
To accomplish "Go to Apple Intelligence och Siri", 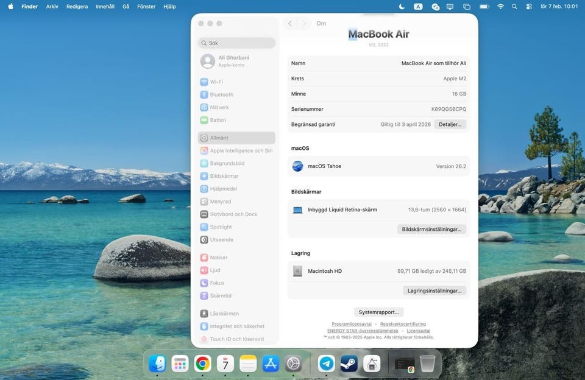I will point(241,151).
